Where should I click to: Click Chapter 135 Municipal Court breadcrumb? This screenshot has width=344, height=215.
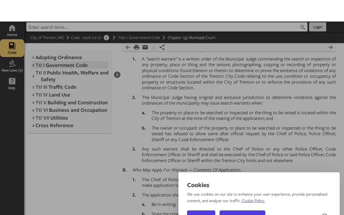tap(191, 38)
